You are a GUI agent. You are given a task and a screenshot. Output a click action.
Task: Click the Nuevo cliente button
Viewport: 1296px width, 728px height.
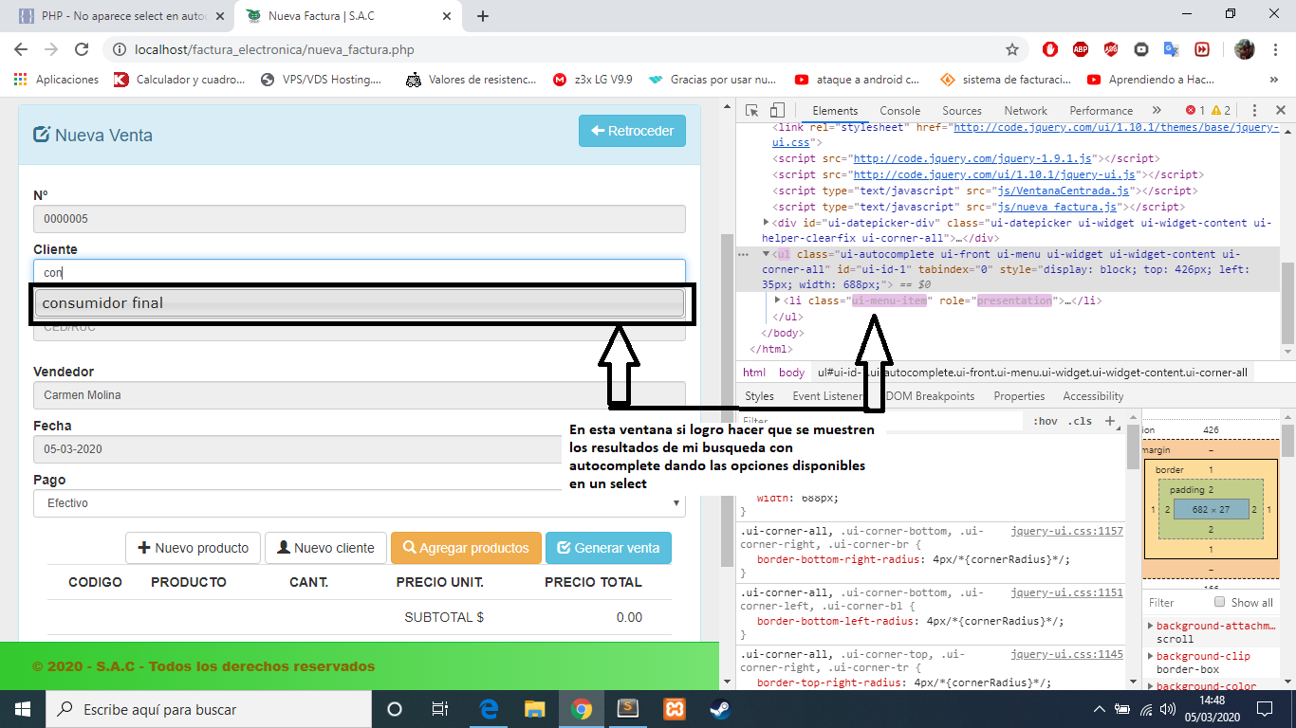tap(325, 548)
